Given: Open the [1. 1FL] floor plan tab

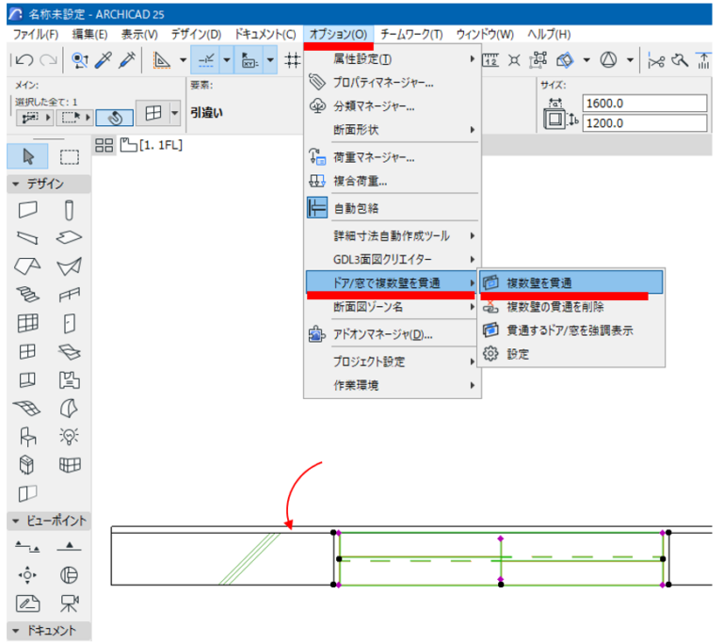Looking at the screenshot, I should click(152, 145).
